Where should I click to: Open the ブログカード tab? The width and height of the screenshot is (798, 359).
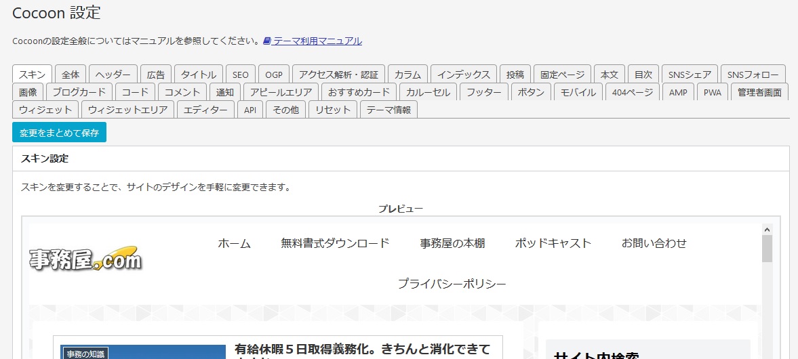pyautogui.click(x=79, y=92)
